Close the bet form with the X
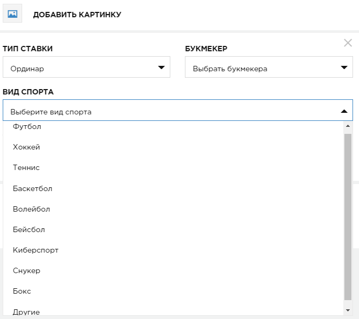The image size is (359, 319). (348, 43)
